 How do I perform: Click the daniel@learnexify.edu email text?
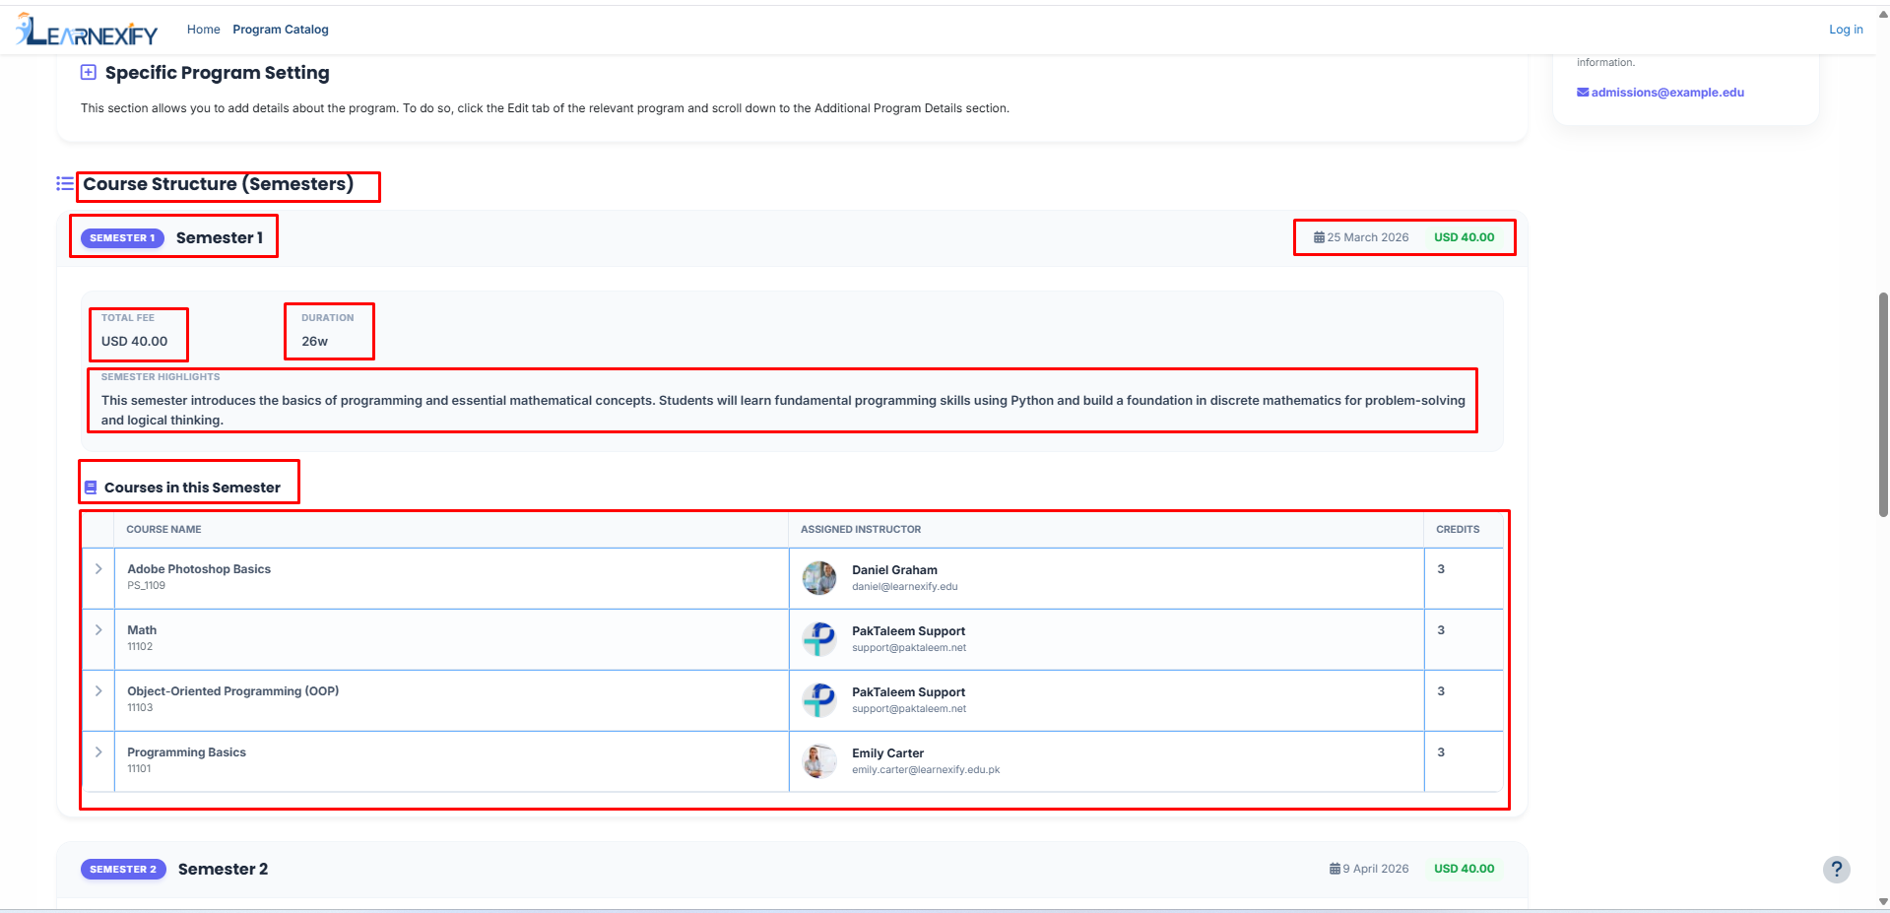(904, 587)
